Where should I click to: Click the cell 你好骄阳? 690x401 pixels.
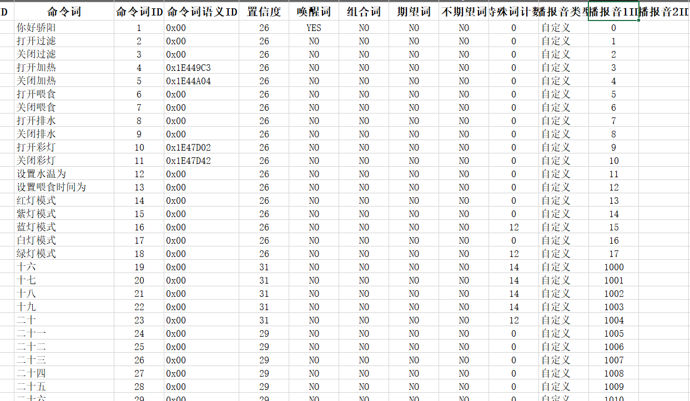pyautogui.click(x=64, y=28)
